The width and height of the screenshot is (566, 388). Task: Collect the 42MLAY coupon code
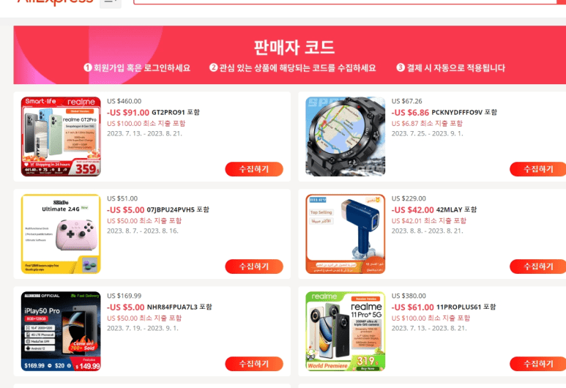click(538, 266)
